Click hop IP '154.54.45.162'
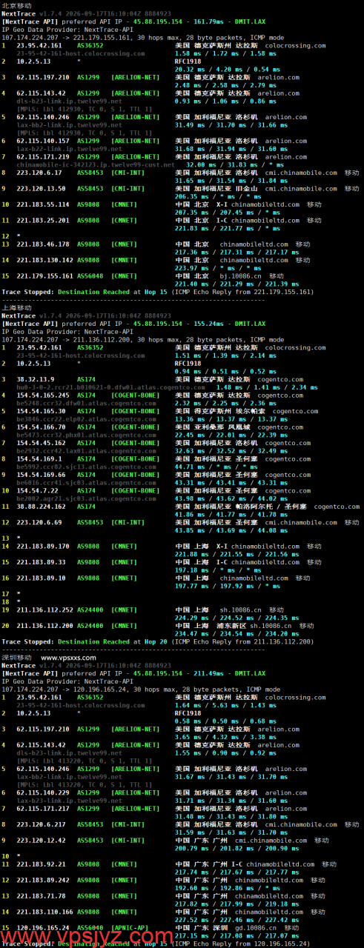 point(41,444)
